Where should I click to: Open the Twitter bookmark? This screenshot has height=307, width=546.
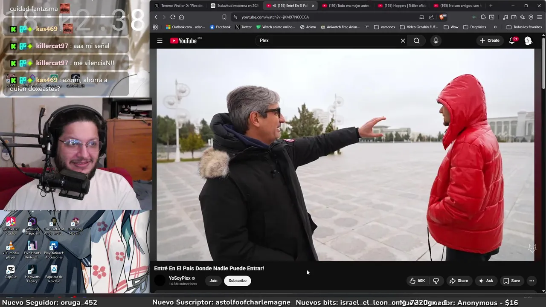click(243, 27)
